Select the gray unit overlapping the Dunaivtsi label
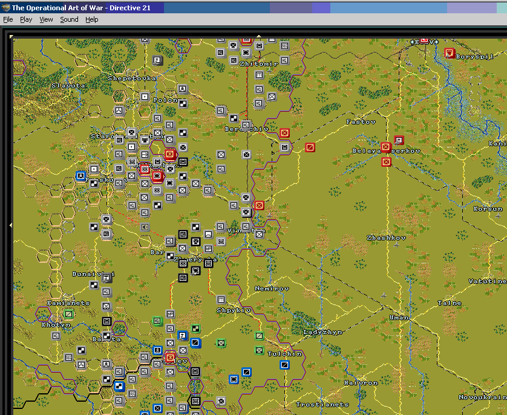 [x=106, y=277]
